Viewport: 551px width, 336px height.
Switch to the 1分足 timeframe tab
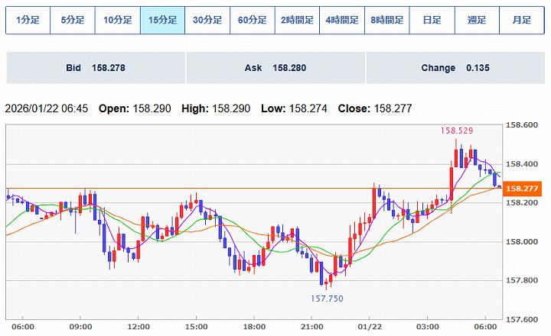click(x=28, y=21)
